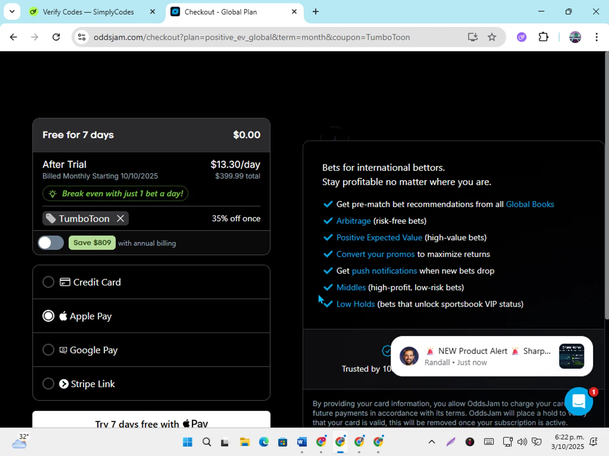Open the Chrome profile avatar
Screen dimensions: 609x456
click(575, 37)
